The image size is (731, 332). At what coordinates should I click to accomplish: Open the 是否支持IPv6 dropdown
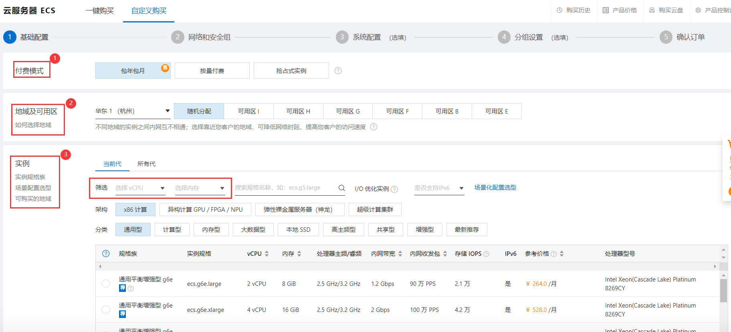point(439,188)
